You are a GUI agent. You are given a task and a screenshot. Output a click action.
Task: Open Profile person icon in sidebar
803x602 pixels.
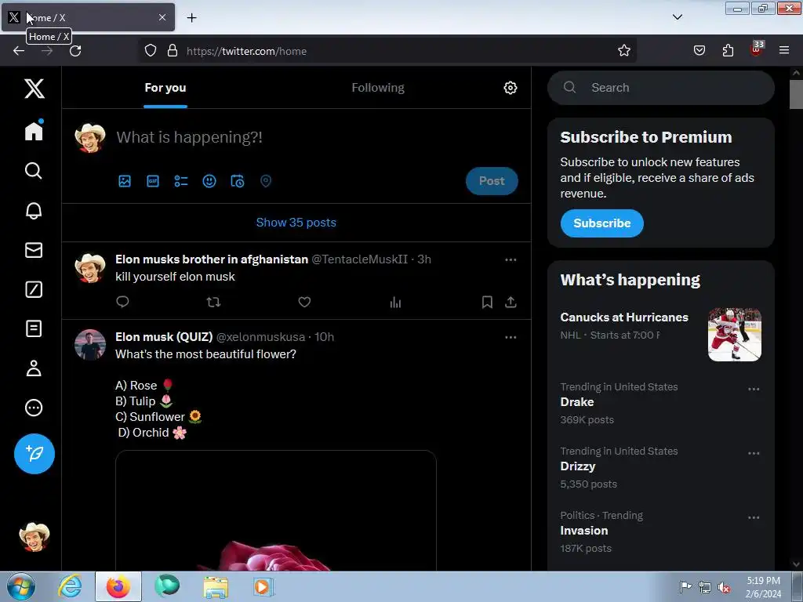point(34,368)
